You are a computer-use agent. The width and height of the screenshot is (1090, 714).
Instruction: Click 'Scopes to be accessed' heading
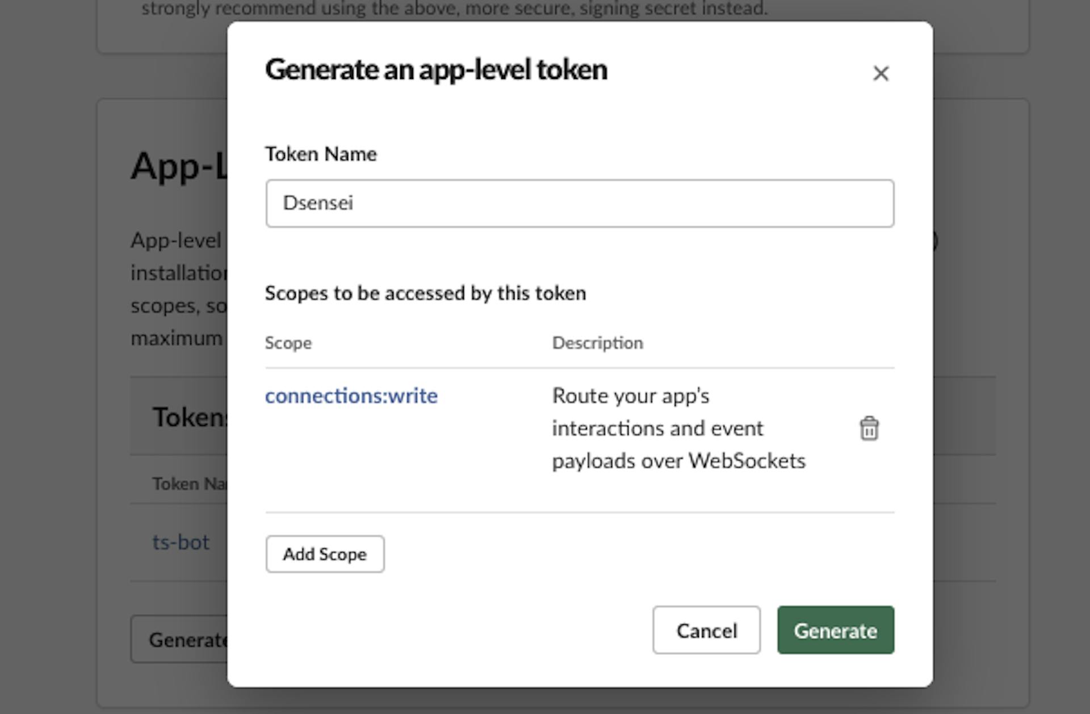[425, 293]
